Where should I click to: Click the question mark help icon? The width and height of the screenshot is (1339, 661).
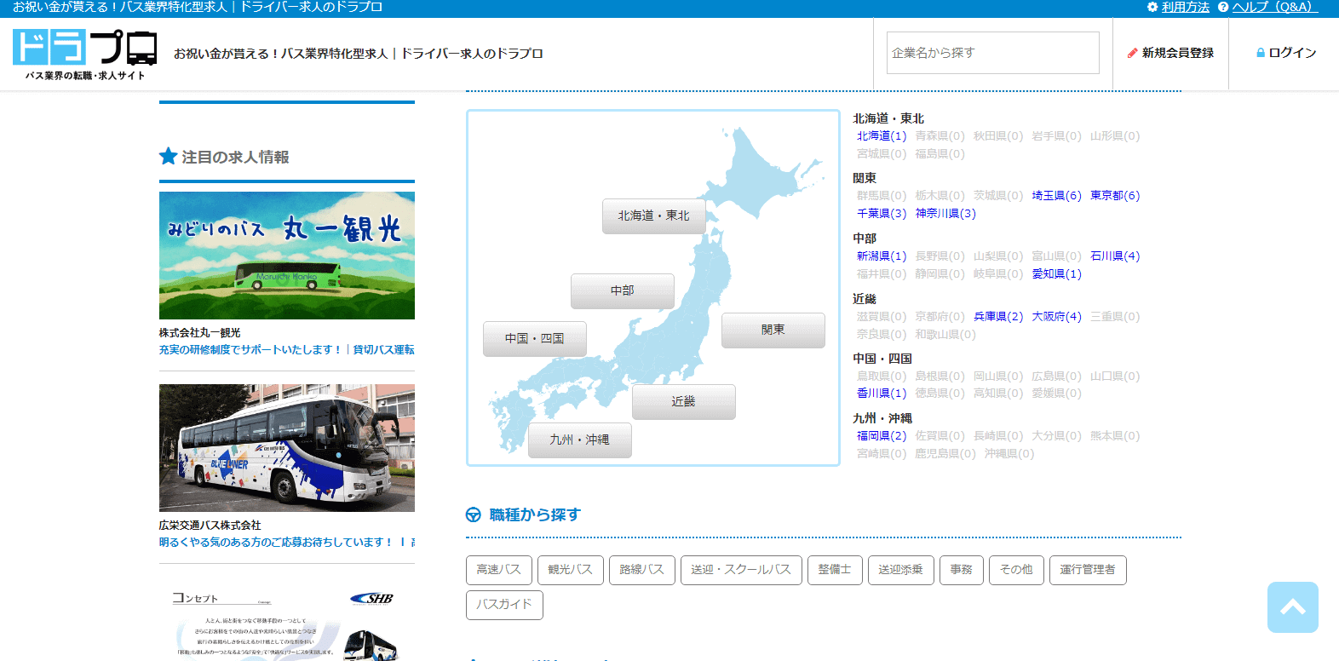1223,7
